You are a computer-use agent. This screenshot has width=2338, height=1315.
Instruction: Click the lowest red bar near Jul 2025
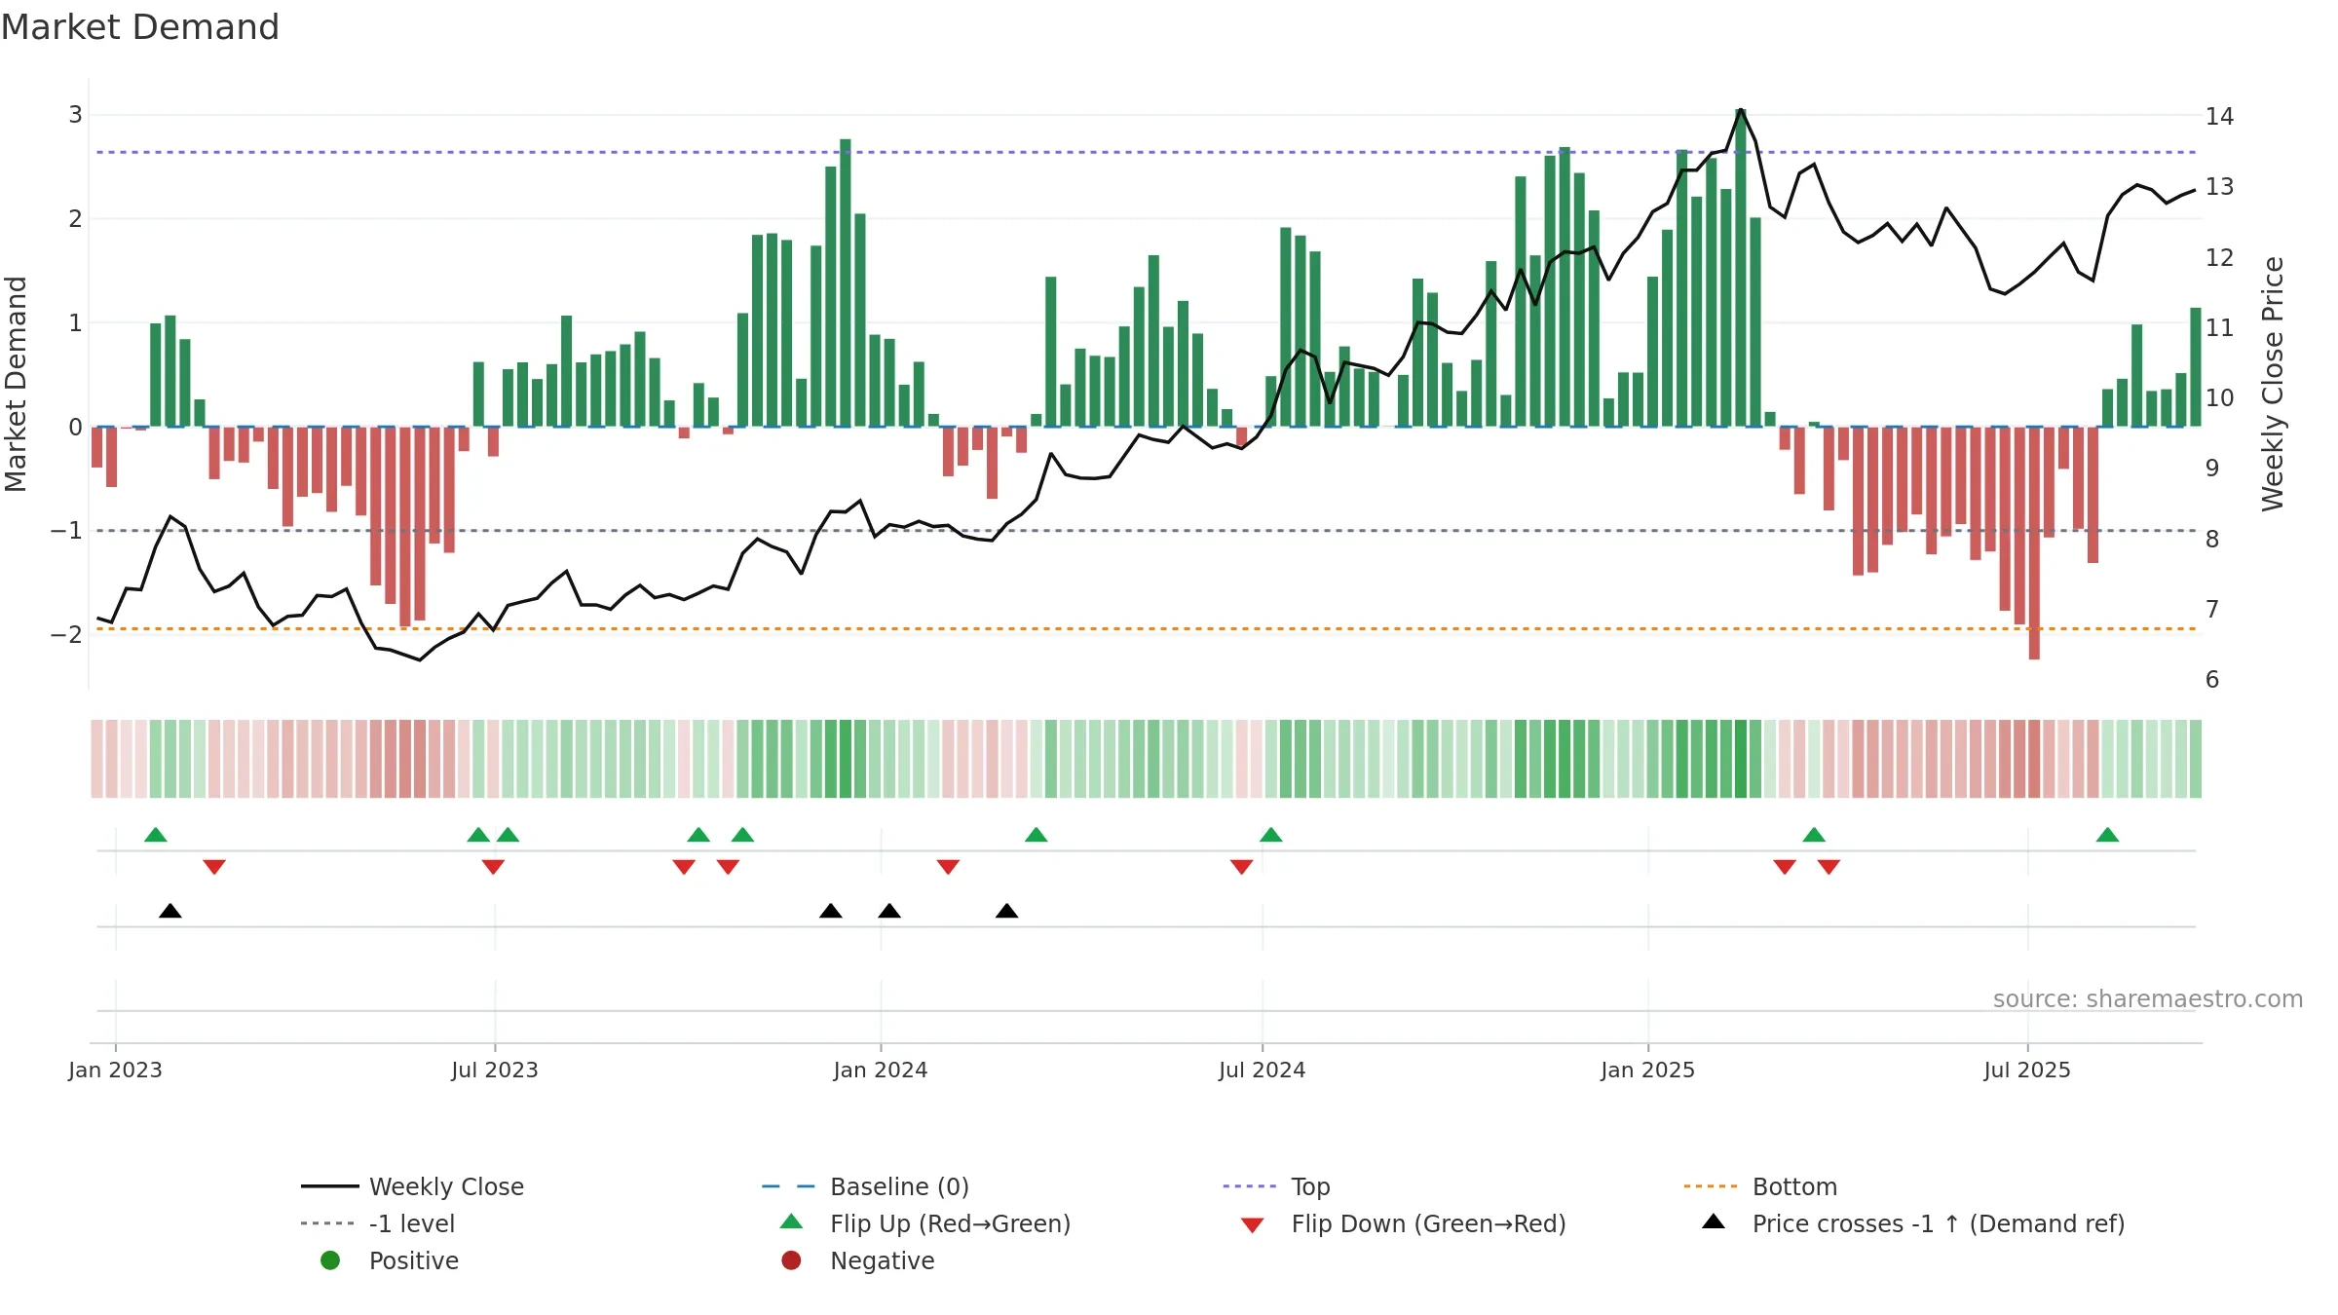pos(2034,543)
